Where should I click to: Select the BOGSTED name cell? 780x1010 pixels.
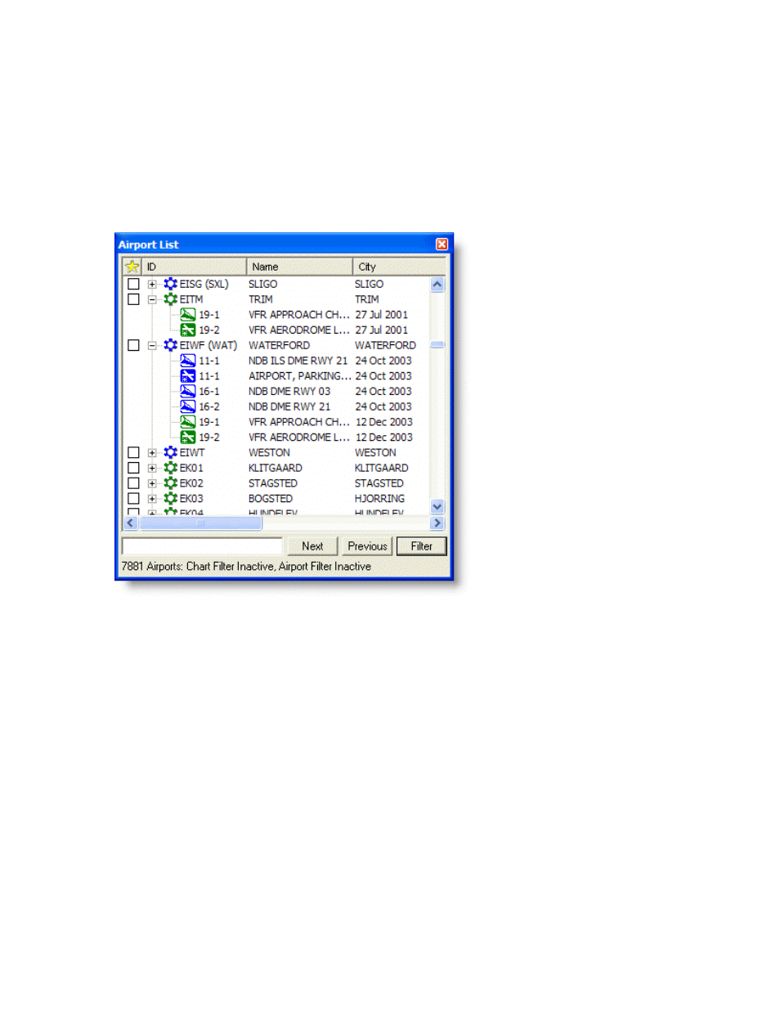271,498
